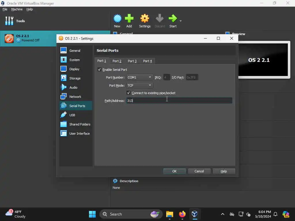Viewport: 295px width, 221px height.
Task: Toggle Connect to existing pipe/socket checkbox
Action: coord(128,93)
